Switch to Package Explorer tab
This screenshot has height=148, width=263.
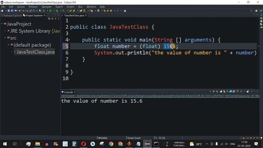click(12, 16)
